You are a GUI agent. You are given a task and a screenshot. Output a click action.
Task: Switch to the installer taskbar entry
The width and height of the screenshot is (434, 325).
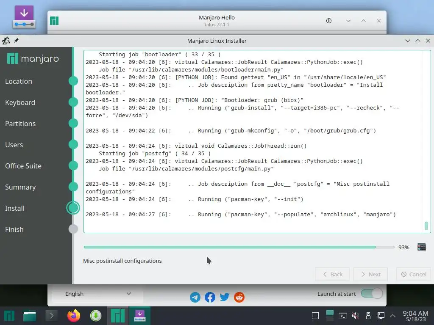click(x=140, y=316)
